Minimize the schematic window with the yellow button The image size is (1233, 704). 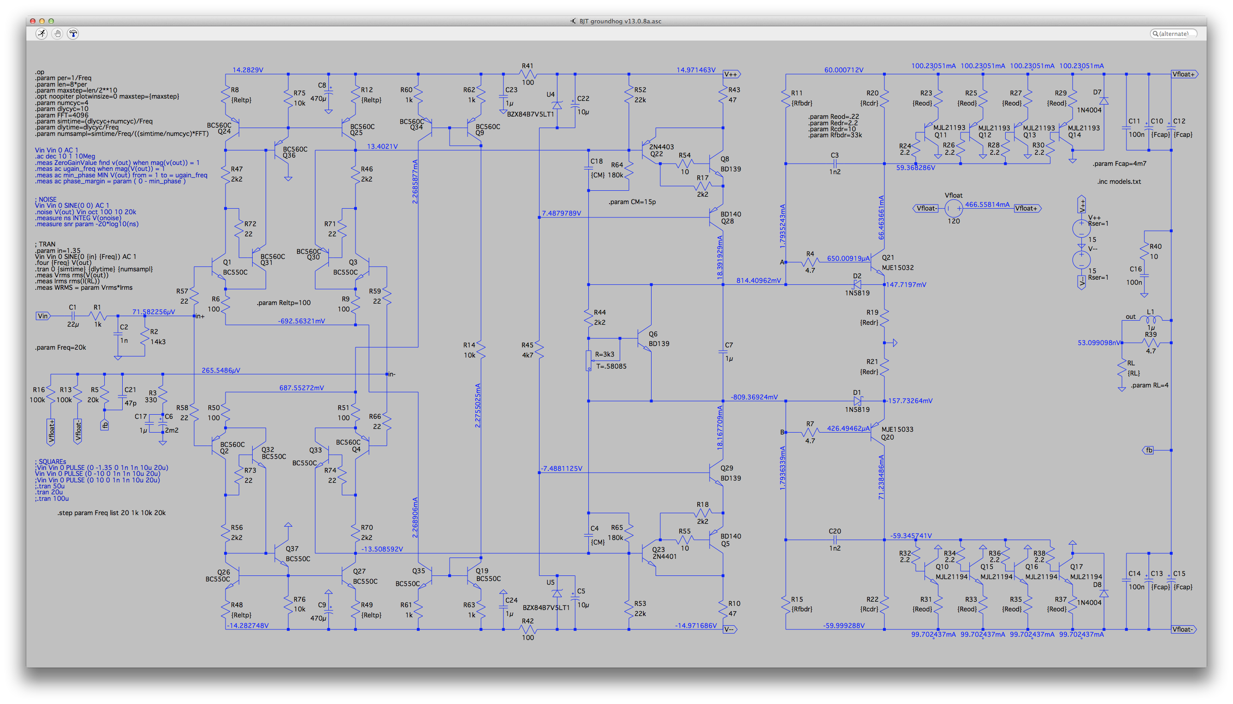tap(42, 21)
